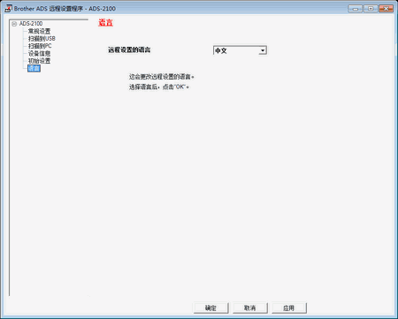Click the 远程设置的语言 label
Viewport: 398px width, 319px height.
point(129,50)
